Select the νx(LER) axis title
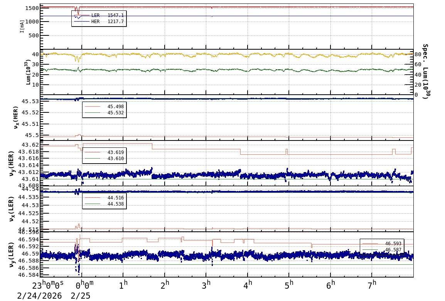The height and width of the screenshot is (301, 445). pos(12,209)
